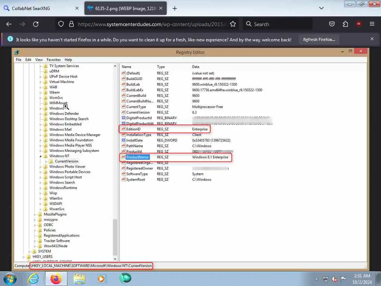Click the Registry Editor title bar icon
The height and width of the screenshot is (286, 381).
pyautogui.click(x=17, y=52)
